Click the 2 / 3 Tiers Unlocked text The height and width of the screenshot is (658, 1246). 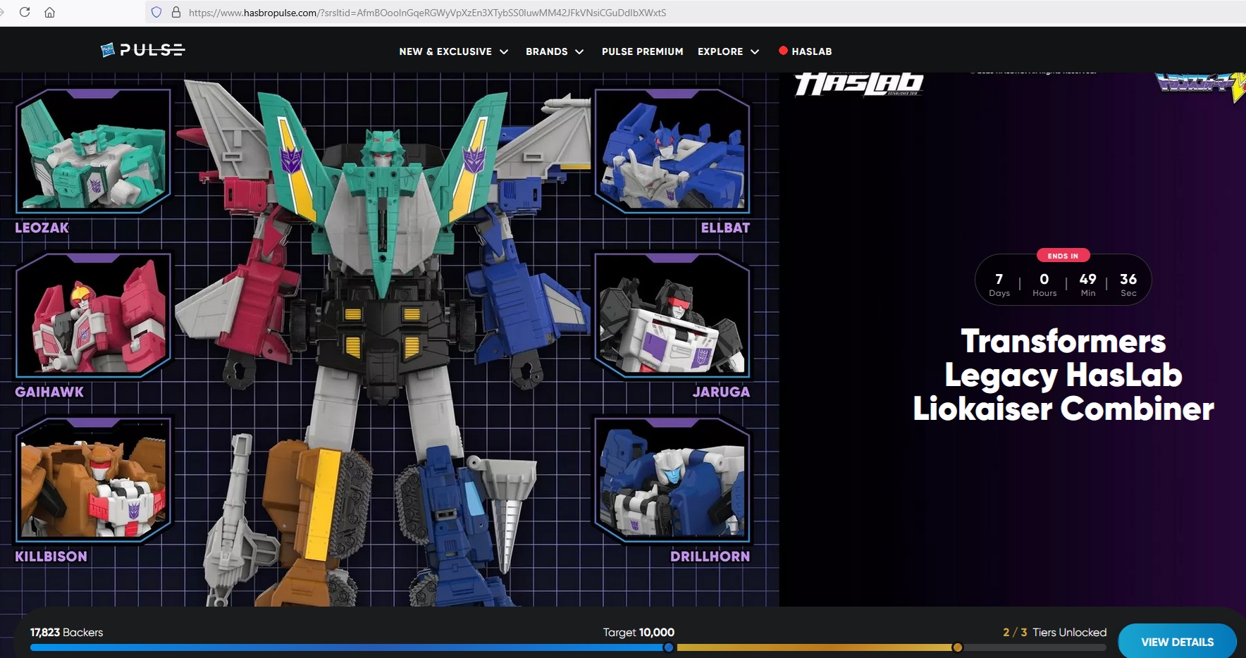click(x=1055, y=633)
